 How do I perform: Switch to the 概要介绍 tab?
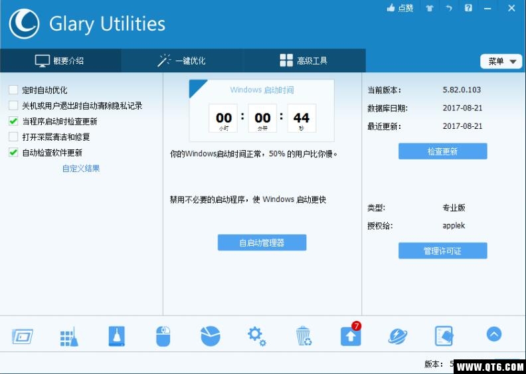(60, 60)
